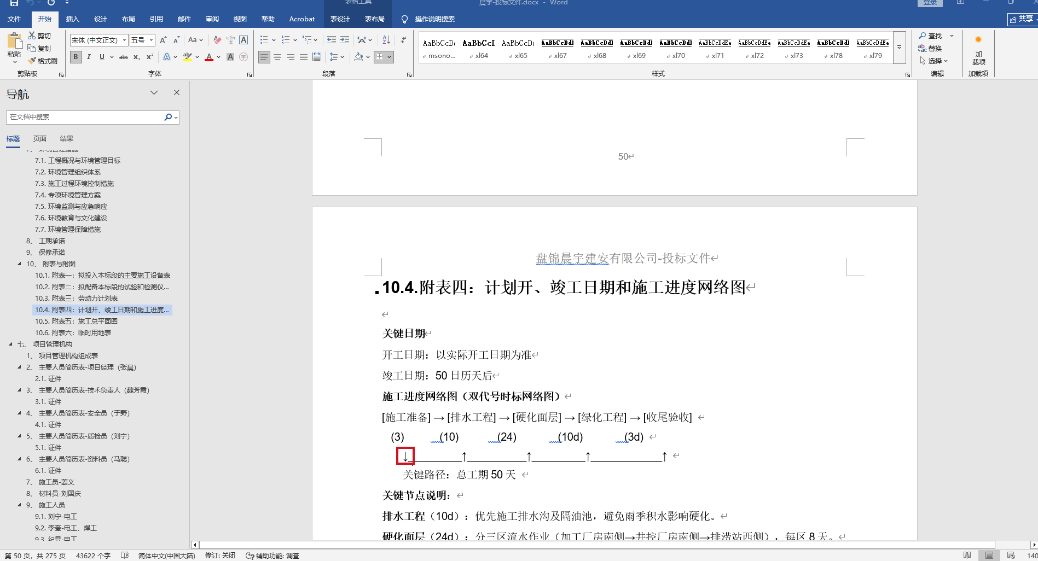Show or hide paragraph marks
The width and height of the screenshot is (1038, 561).
click(403, 40)
